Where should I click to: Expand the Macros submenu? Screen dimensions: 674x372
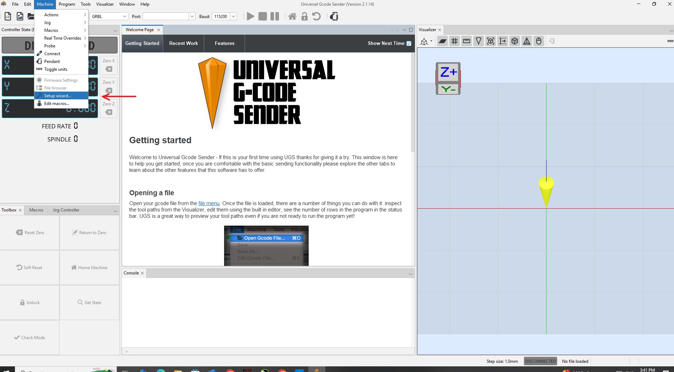click(x=61, y=30)
